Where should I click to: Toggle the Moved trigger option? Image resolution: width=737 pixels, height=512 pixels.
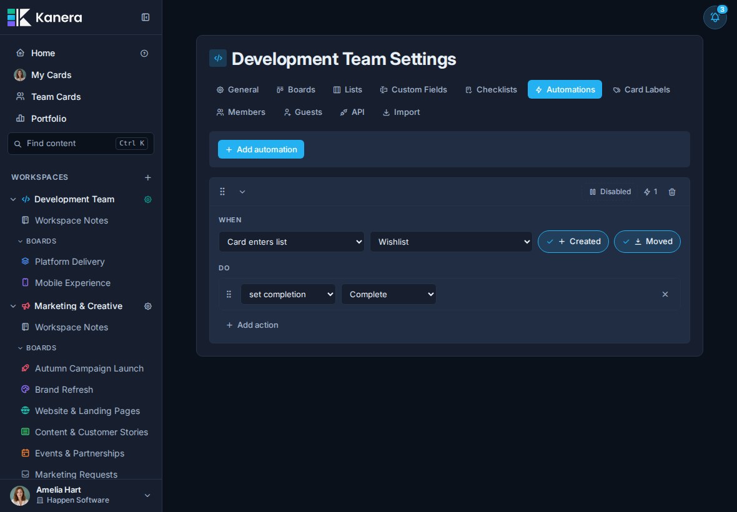coord(647,242)
